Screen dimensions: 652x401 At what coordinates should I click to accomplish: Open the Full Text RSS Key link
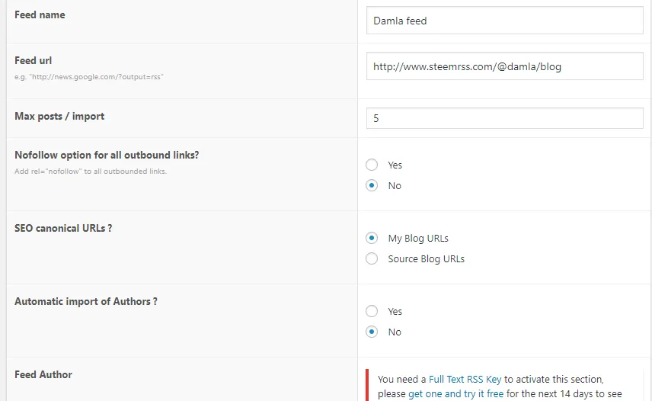click(x=465, y=380)
